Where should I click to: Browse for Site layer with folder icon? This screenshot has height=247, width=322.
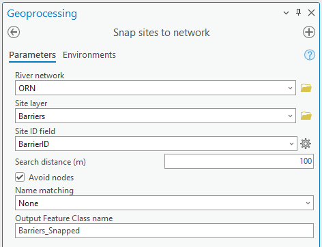click(x=306, y=116)
